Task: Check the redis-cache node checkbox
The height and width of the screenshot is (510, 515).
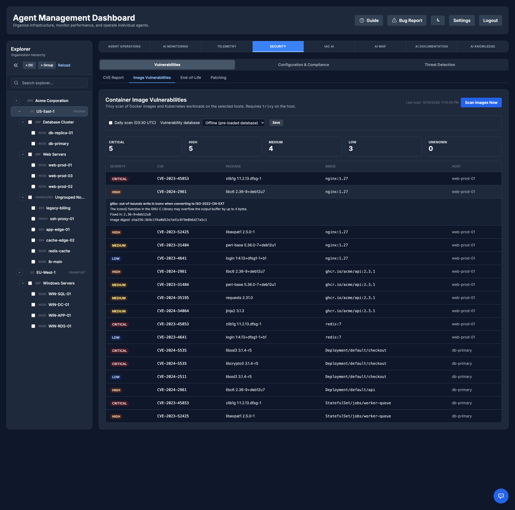Action: (33, 251)
